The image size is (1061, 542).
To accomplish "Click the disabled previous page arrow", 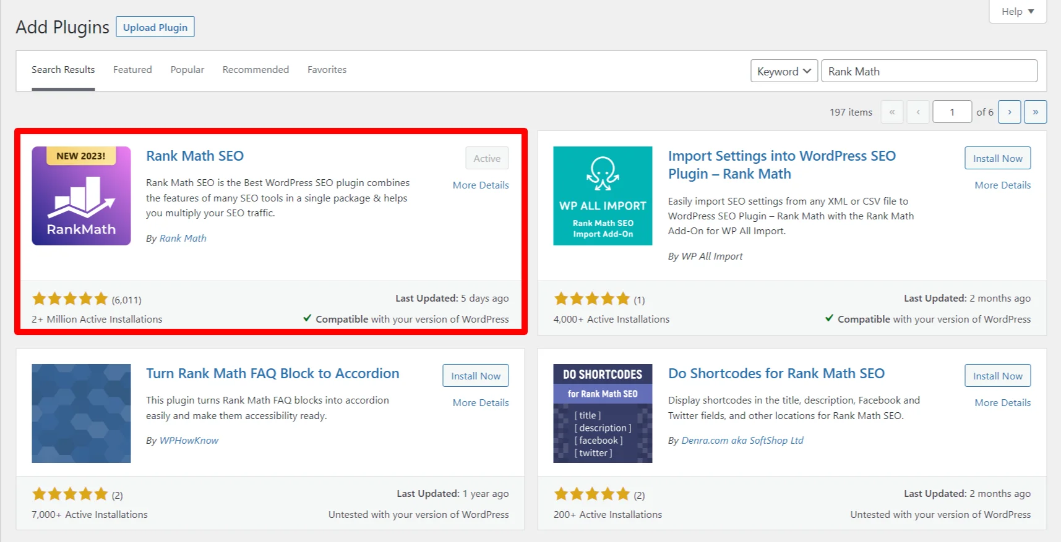I will point(918,112).
